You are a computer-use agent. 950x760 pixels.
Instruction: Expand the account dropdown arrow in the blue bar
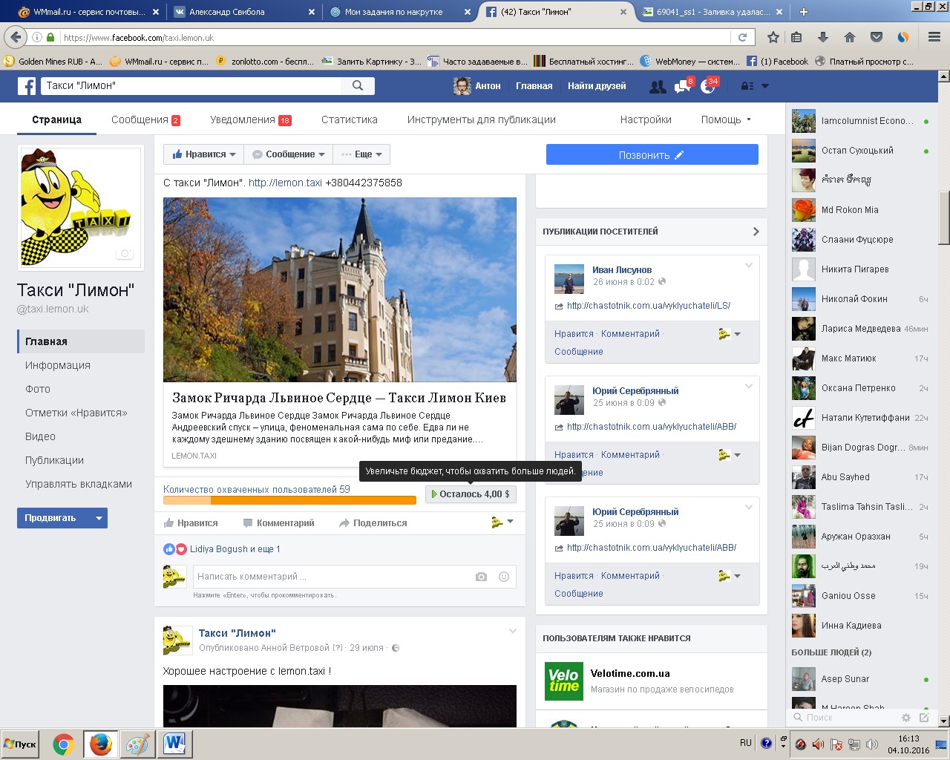(x=765, y=86)
